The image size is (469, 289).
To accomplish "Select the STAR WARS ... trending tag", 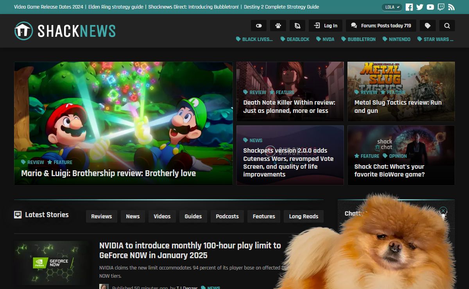I will [x=435, y=39].
